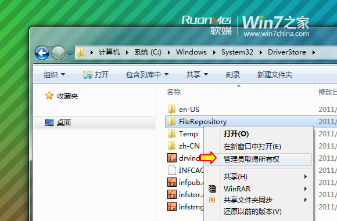The width and height of the screenshot is (337, 221).
Task: Click the Temp folder icon
Action: (171, 133)
